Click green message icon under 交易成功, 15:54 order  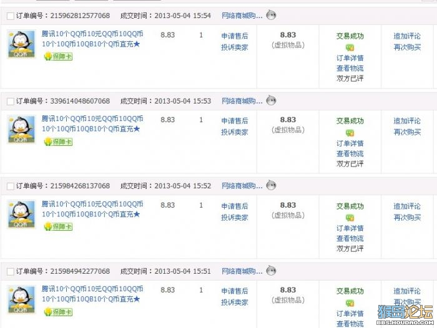click(350, 47)
